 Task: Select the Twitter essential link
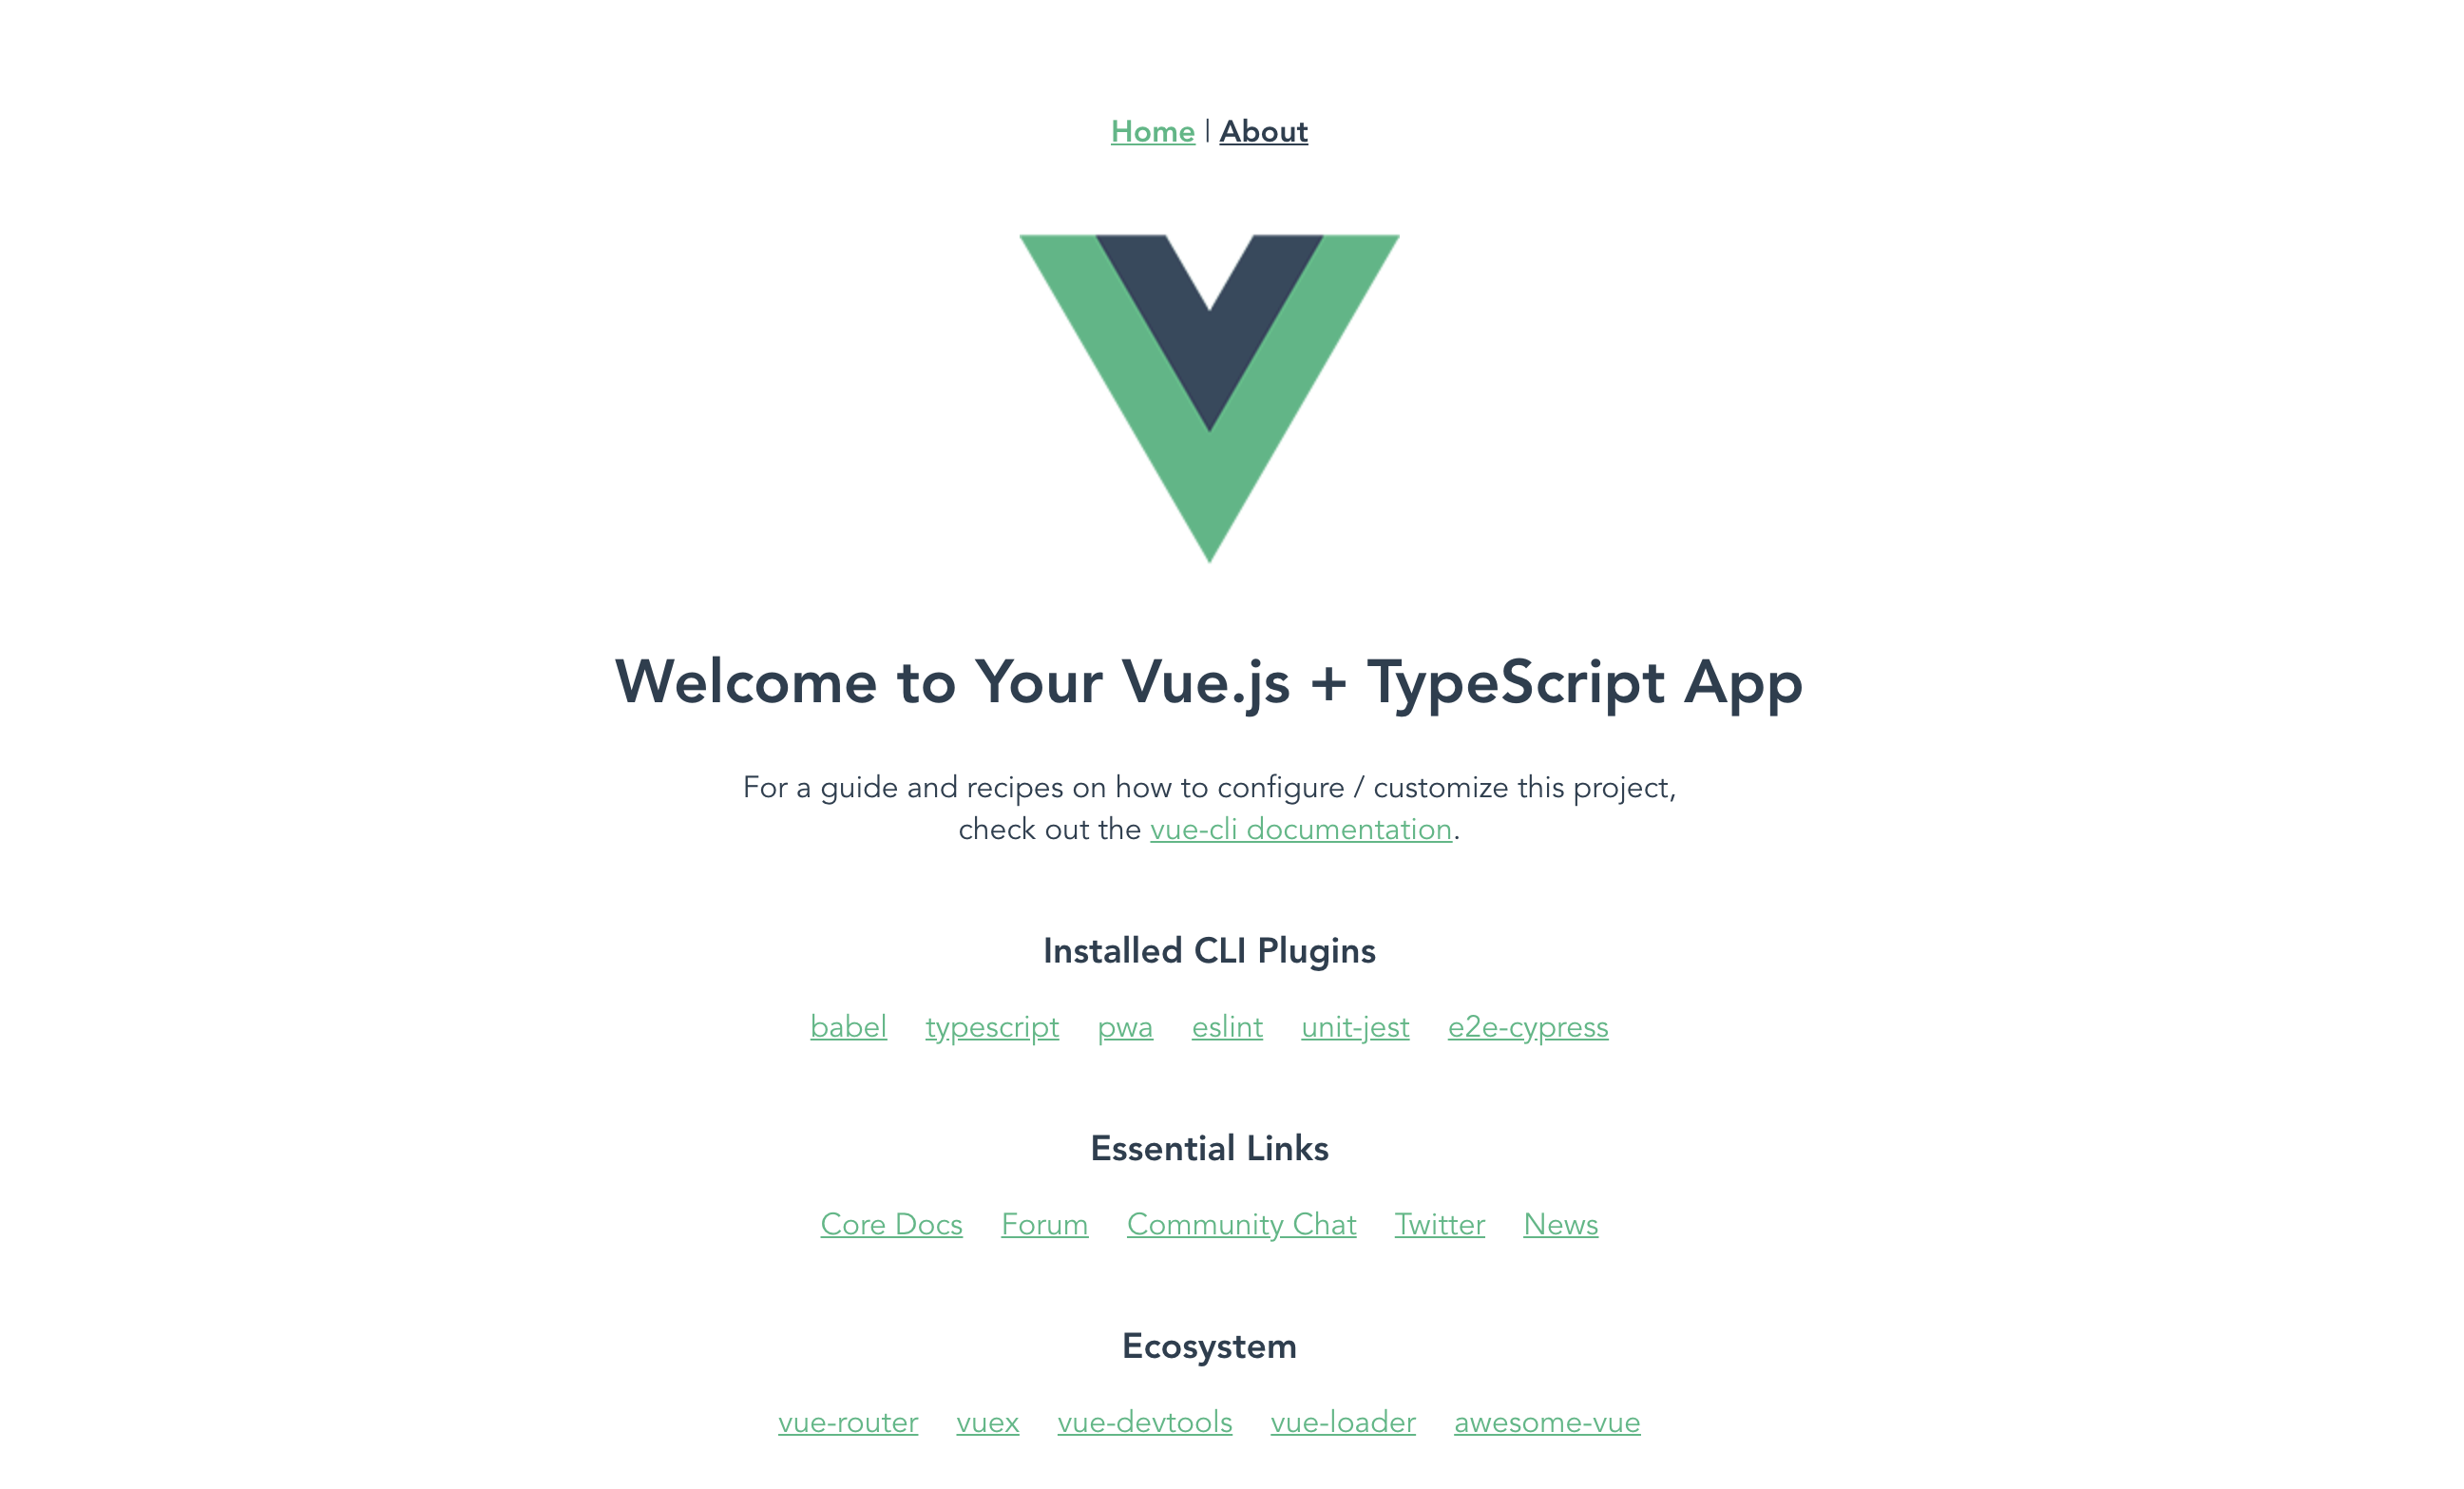pos(1440,1225)
